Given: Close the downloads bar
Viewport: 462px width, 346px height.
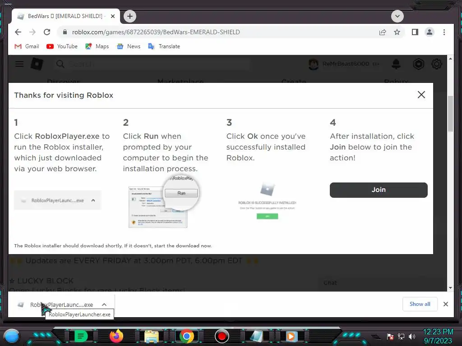Looking at the screenshot, I should click(446, 304).
